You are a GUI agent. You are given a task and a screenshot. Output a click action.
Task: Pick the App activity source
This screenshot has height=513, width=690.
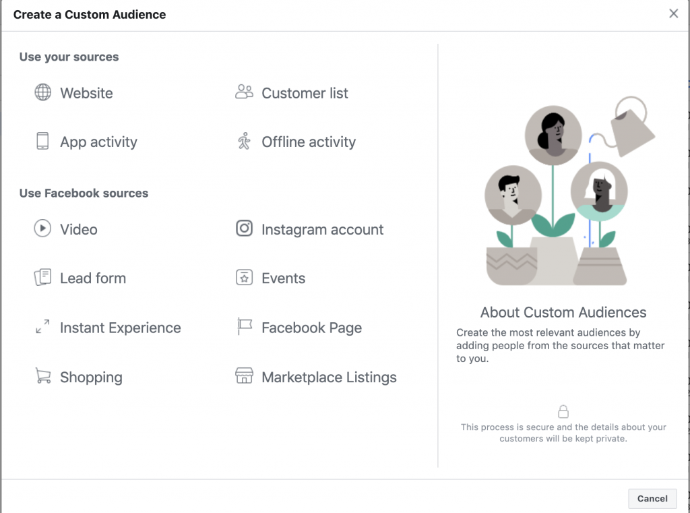coord(86,142)
